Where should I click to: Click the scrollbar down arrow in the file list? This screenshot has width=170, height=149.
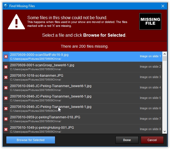pos(165,131)
